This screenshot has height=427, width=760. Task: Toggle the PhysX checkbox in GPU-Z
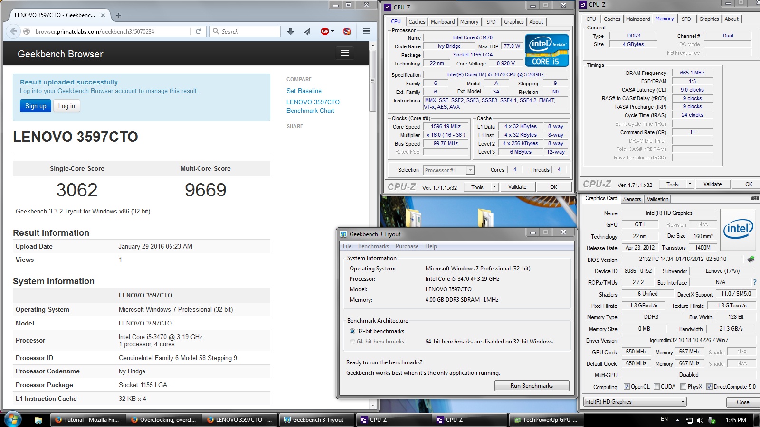(x=683, y=387)
